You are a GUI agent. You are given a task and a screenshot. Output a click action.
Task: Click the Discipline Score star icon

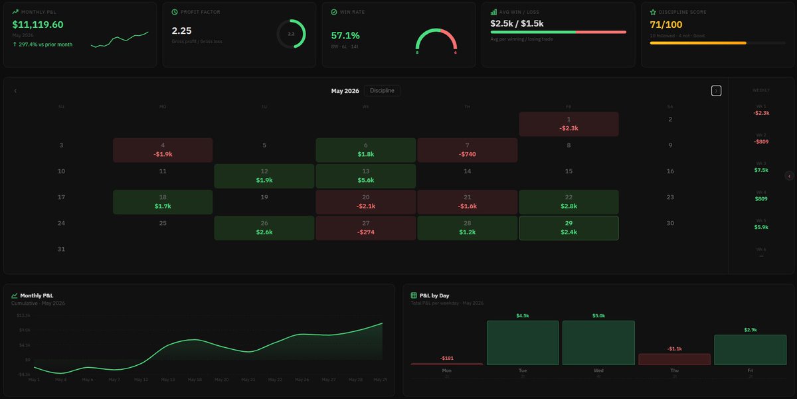653,12
